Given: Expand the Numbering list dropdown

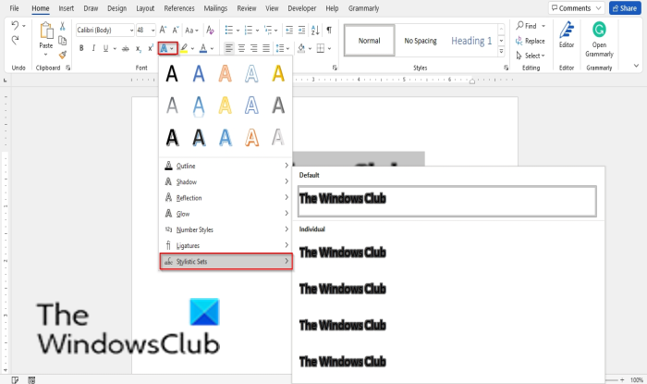Looking at the screenshot, I should [x=257, y=31].
